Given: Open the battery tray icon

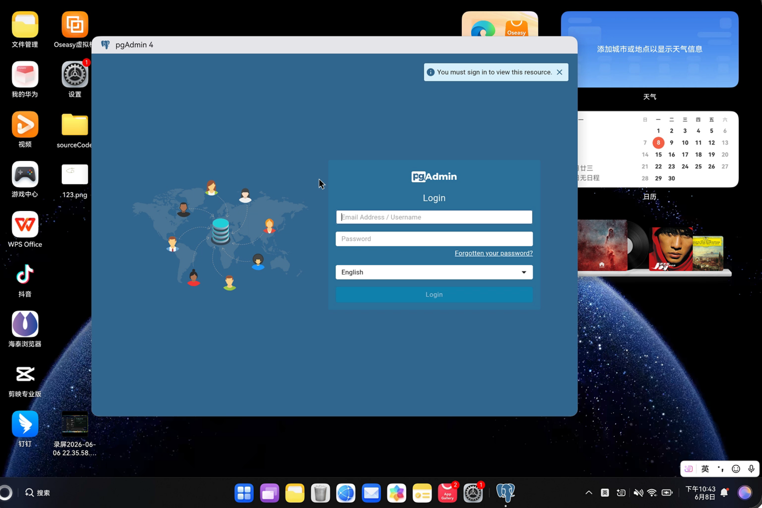Looking at the screenshot, I should pyautogui.click(x=667, y=493).
